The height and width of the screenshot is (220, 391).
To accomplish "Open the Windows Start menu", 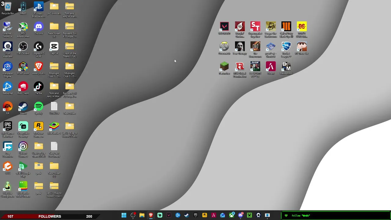I will click(x=124, y=215).
